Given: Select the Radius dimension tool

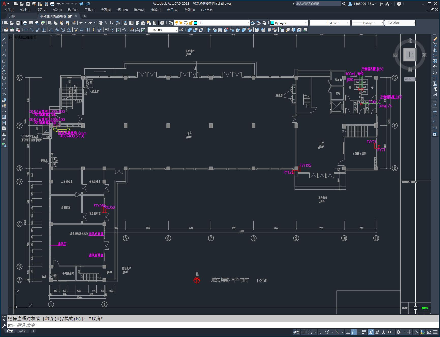Looking at the screenshot, I should coord(51,30).
